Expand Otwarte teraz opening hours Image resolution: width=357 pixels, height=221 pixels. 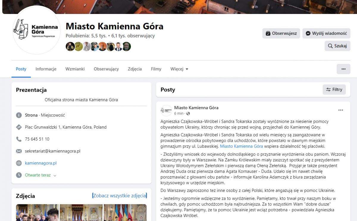point(40,175)
